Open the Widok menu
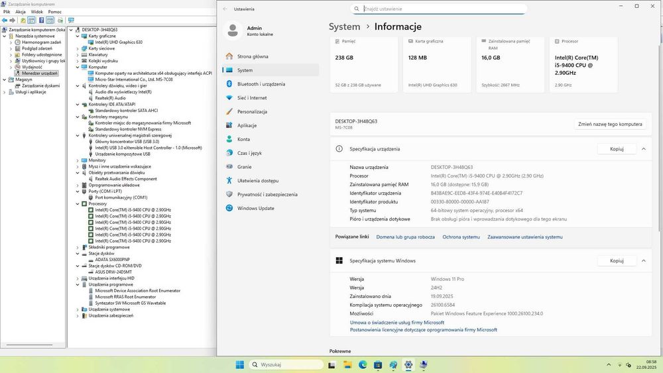 (x=36, y=12)
